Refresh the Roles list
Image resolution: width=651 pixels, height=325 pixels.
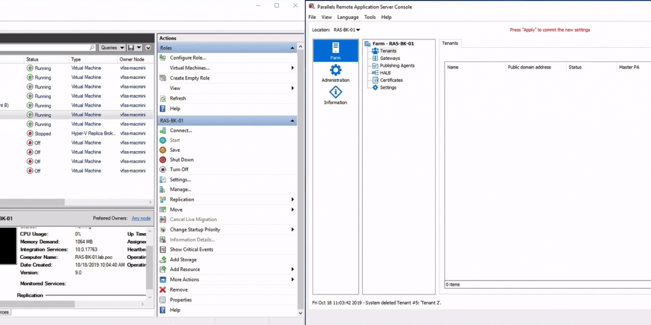click(177, 98)
